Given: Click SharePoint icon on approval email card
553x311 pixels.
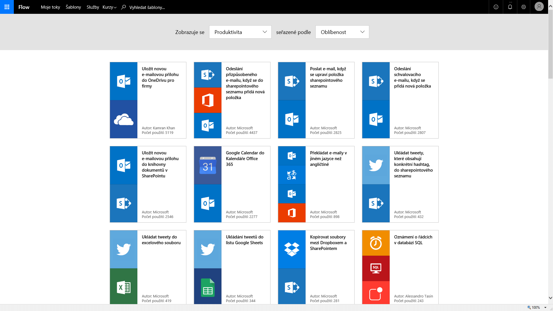Looking at the screenshot, I should pos(376,81).
